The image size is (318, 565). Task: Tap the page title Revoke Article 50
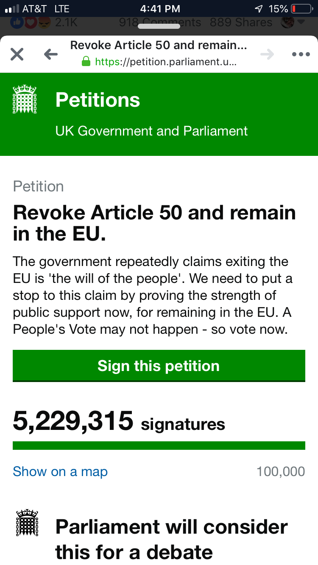click(154, 223)
